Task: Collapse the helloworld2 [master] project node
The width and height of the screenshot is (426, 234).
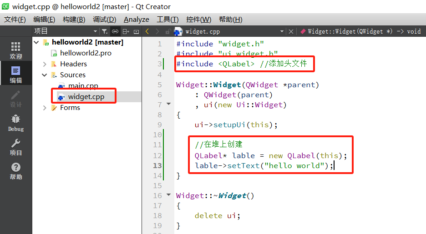Action: 36,42
